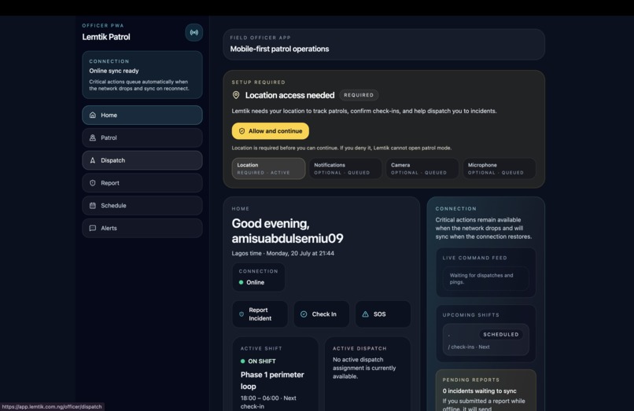Screen dimensions: 634x411
Task: Select the Camera optional permission chip
Action: click(x=422, y=168)
